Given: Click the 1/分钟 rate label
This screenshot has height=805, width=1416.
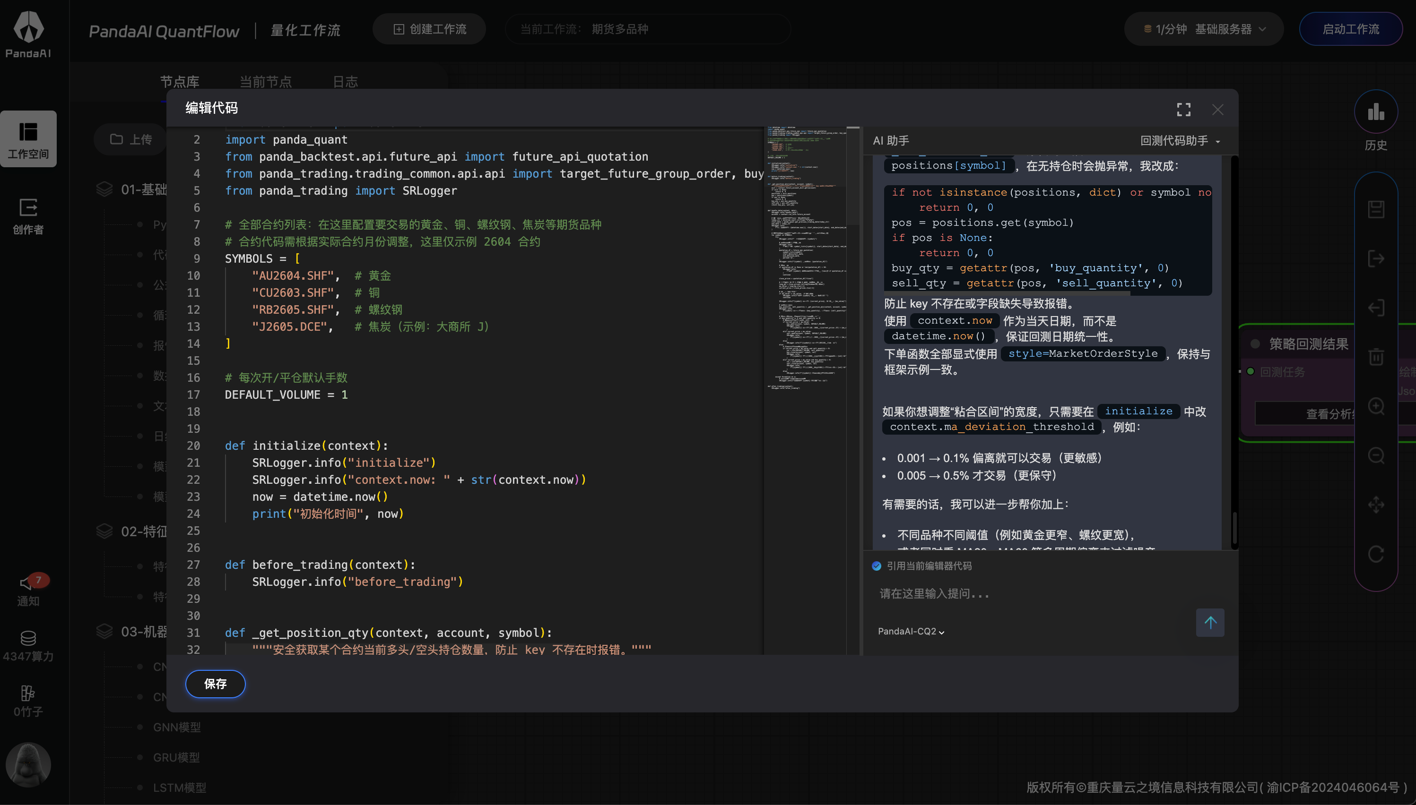Looking at the screenshot, I should [x=1171, y=29].
